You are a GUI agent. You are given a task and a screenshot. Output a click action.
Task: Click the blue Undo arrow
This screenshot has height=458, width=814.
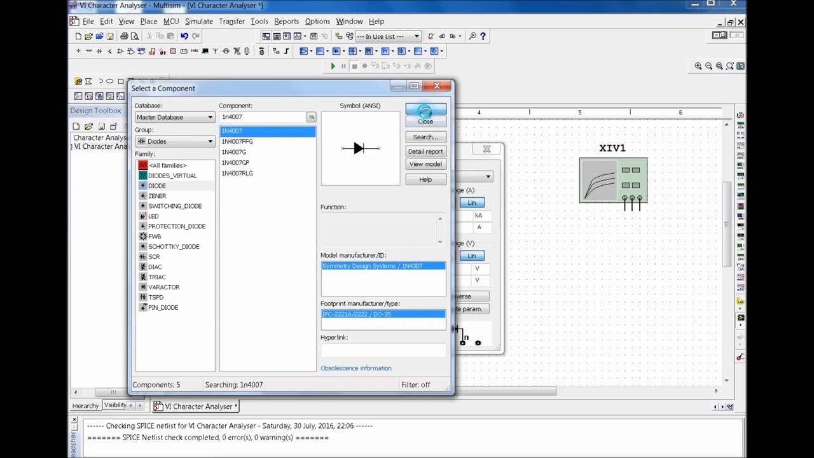coord(184,36)
